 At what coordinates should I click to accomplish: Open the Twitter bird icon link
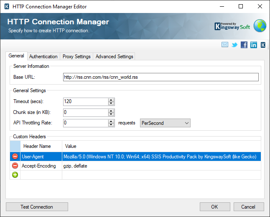click(x=234, y=45)
